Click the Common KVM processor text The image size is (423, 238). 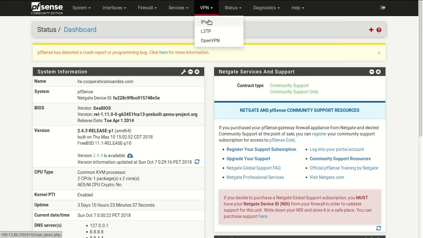101,172
